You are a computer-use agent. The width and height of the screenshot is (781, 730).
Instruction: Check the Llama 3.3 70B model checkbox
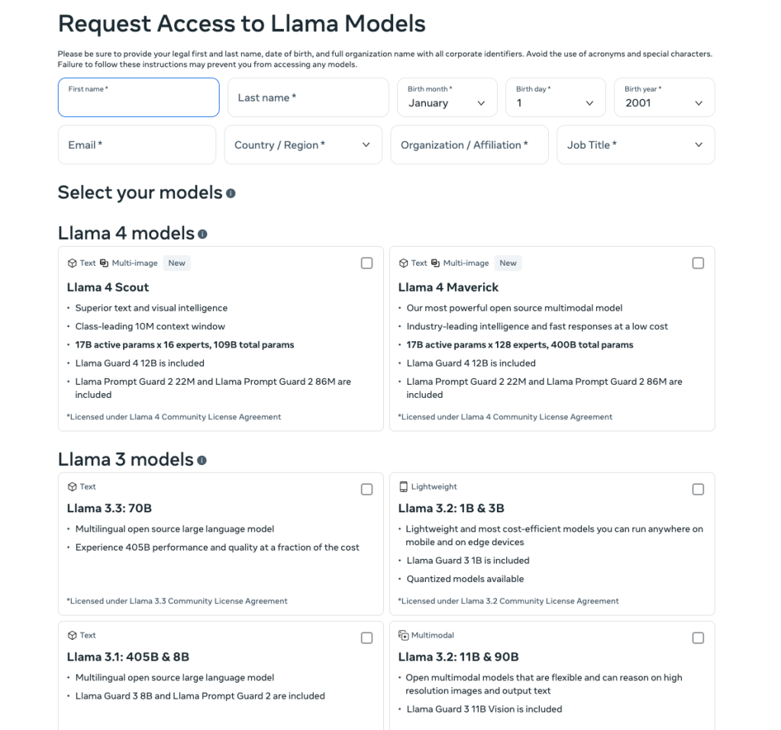(366, 489)
